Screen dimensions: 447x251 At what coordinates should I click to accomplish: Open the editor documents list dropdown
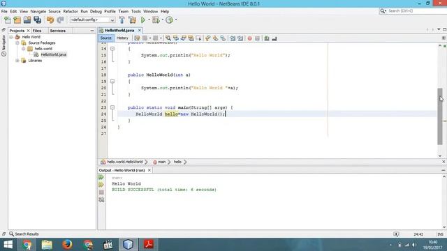[439, 29]
